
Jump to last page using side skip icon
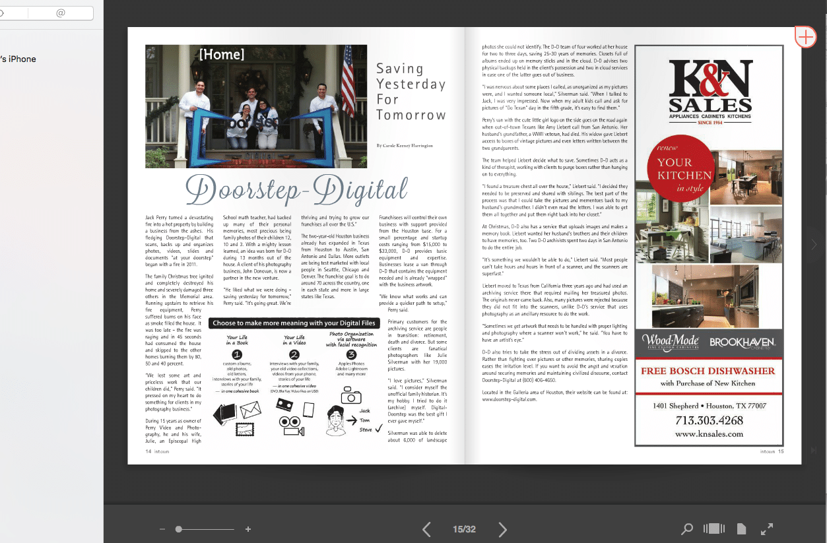813,450
